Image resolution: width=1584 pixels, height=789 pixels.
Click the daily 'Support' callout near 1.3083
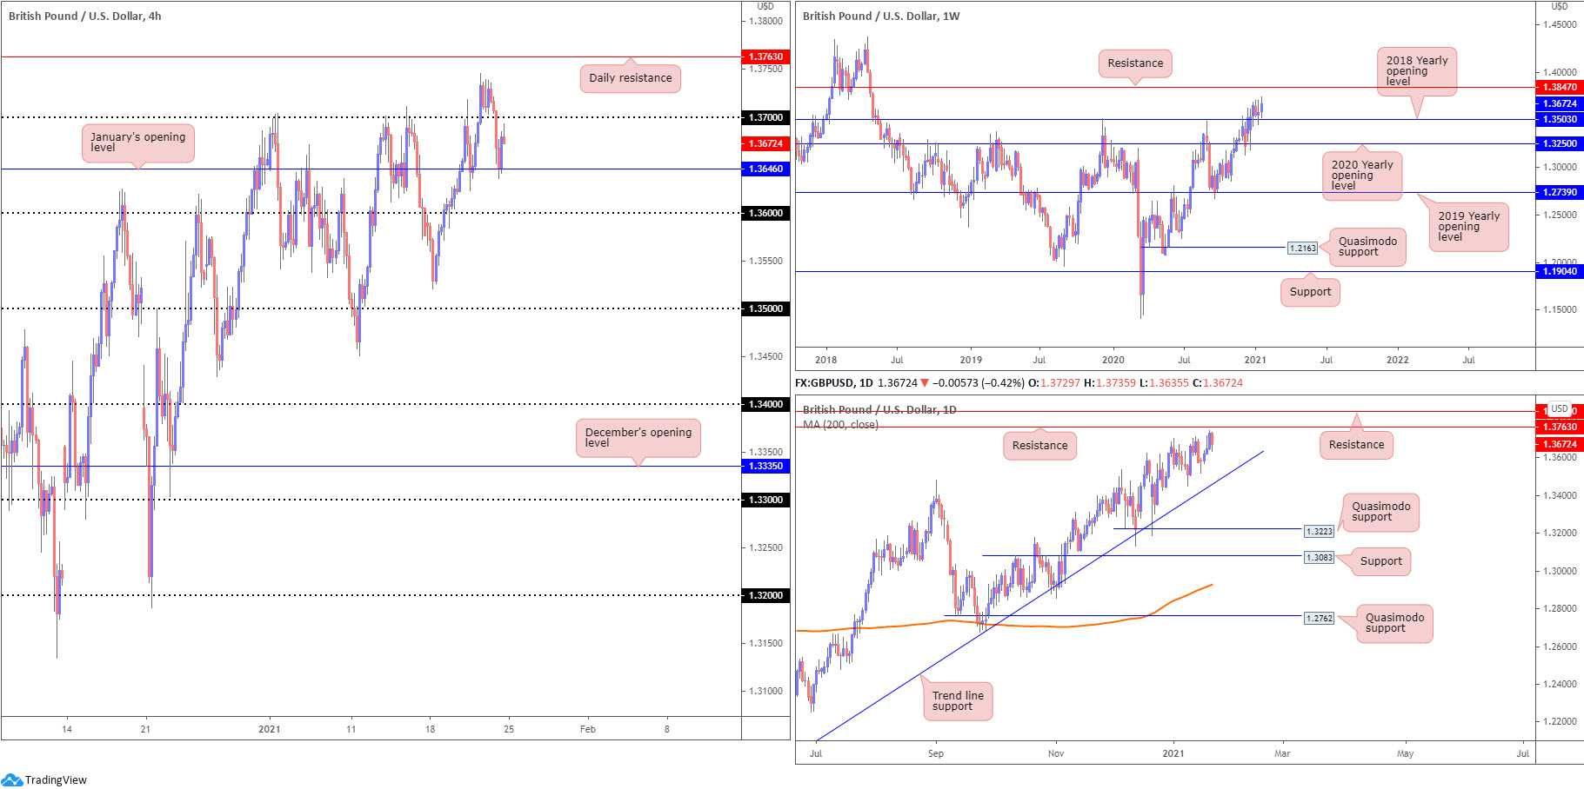click(1380, 561)
